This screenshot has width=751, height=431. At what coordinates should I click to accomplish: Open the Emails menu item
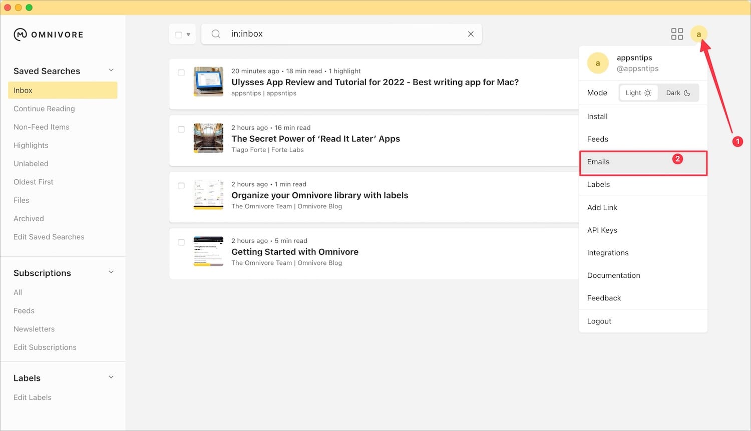coord(643,163)
